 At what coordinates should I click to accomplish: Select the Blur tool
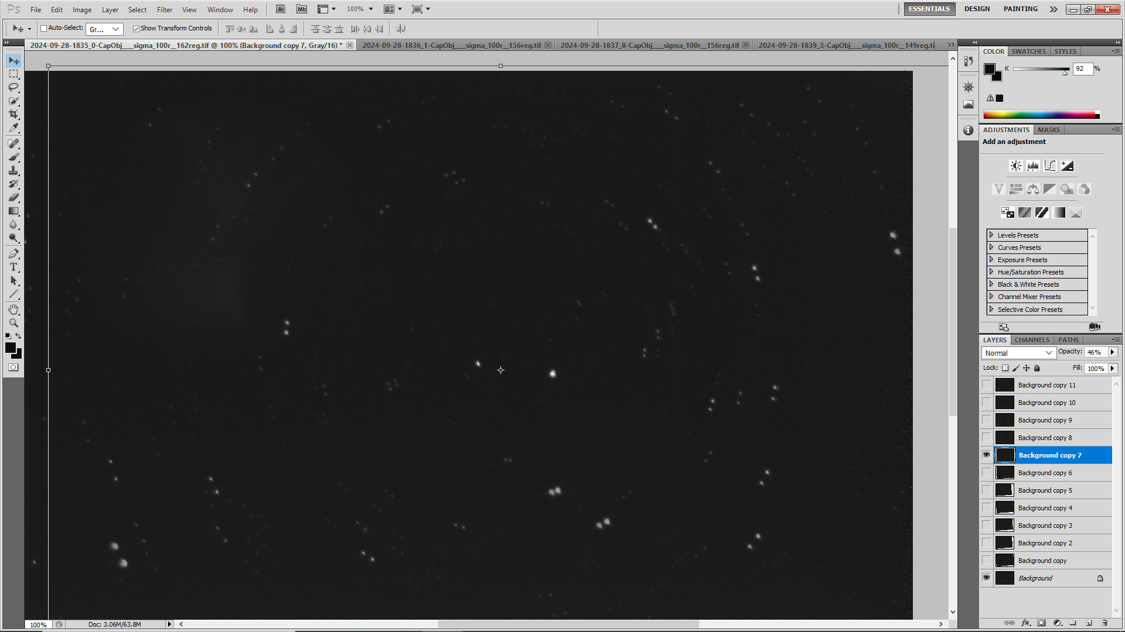13,224
